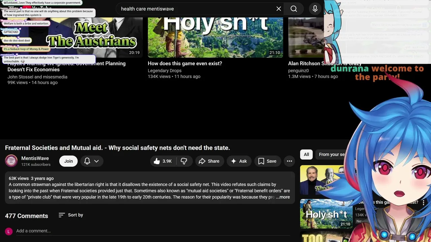The width and height of the screenshot is (431, 242).
Task: Open the three-dot more actions menu
Action: (x=289, y=161)
